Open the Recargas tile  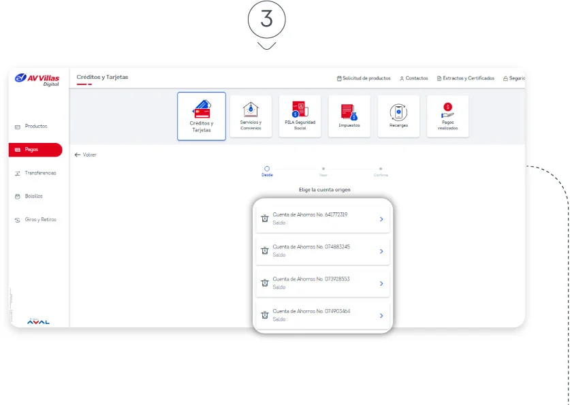pos(398,116)
